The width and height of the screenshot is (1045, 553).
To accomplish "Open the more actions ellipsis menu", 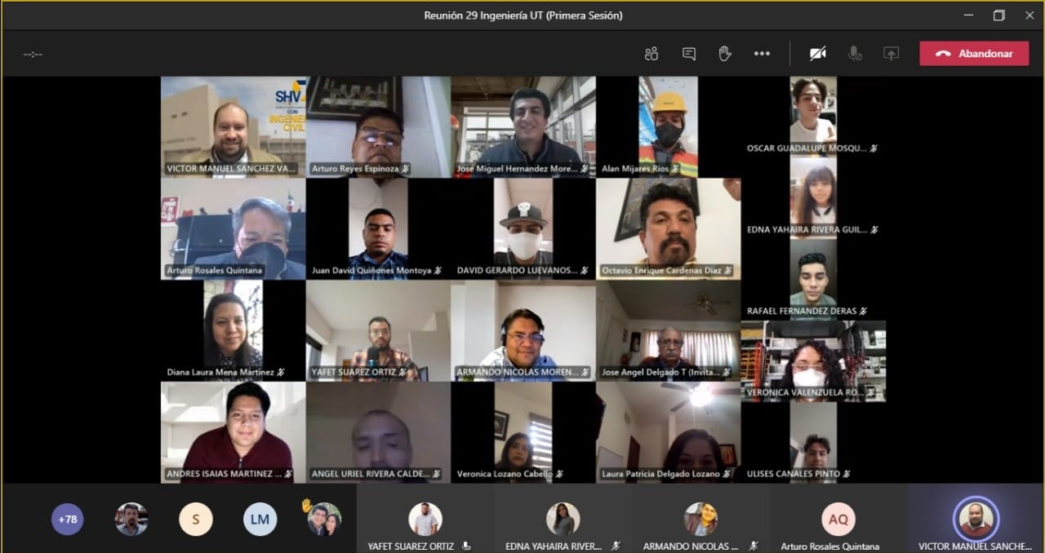I will point(762,54).
